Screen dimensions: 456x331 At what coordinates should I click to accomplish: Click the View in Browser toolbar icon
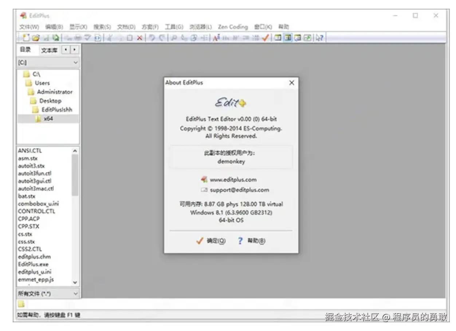pyautogui.click(x=97, y=37)
